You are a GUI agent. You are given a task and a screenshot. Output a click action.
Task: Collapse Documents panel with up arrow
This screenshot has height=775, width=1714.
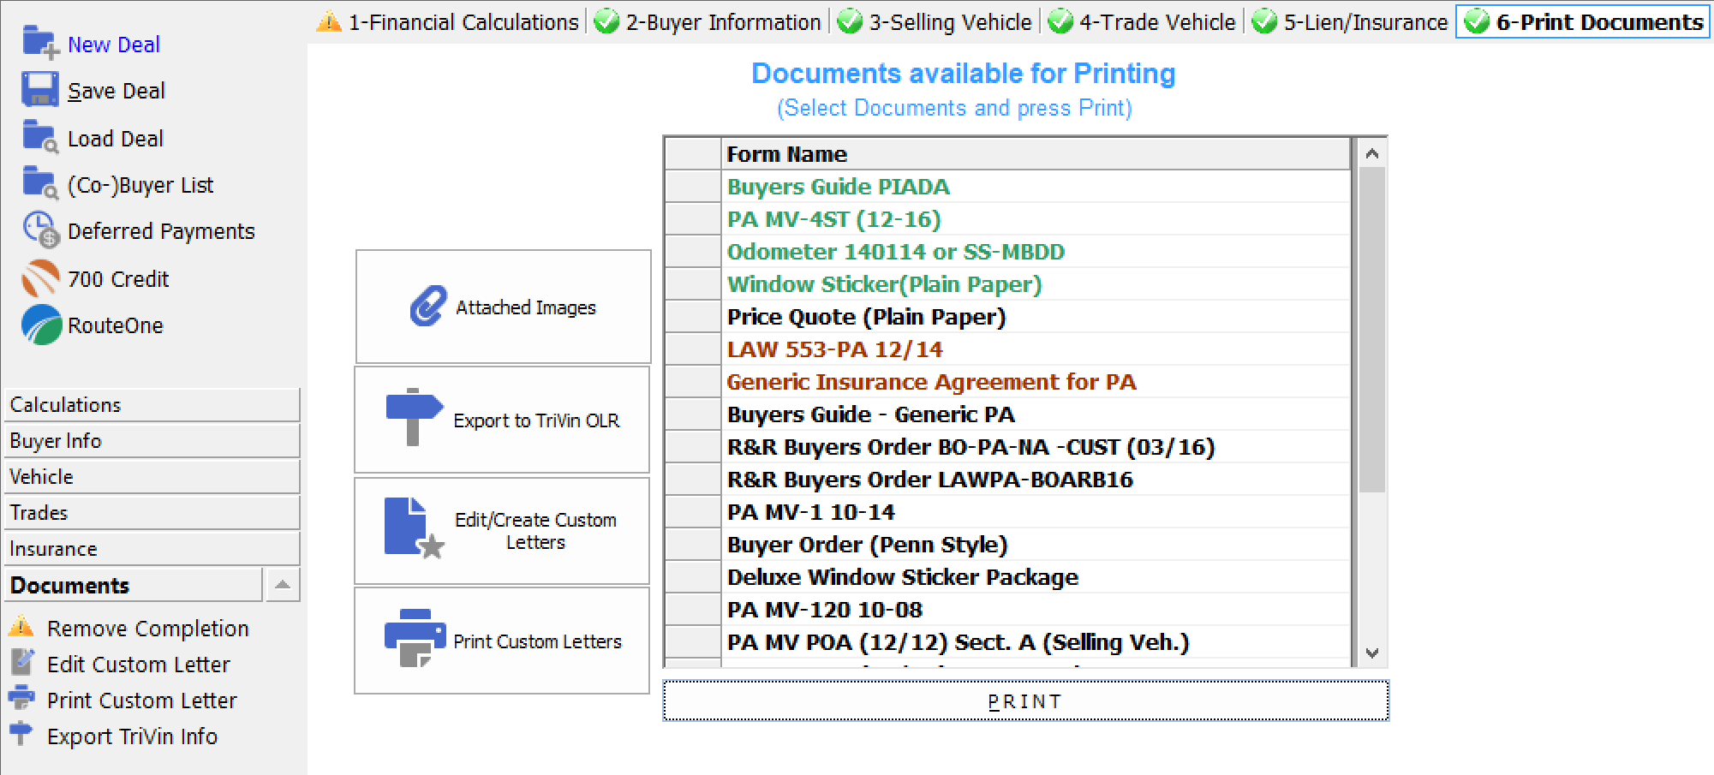(282, 584)
